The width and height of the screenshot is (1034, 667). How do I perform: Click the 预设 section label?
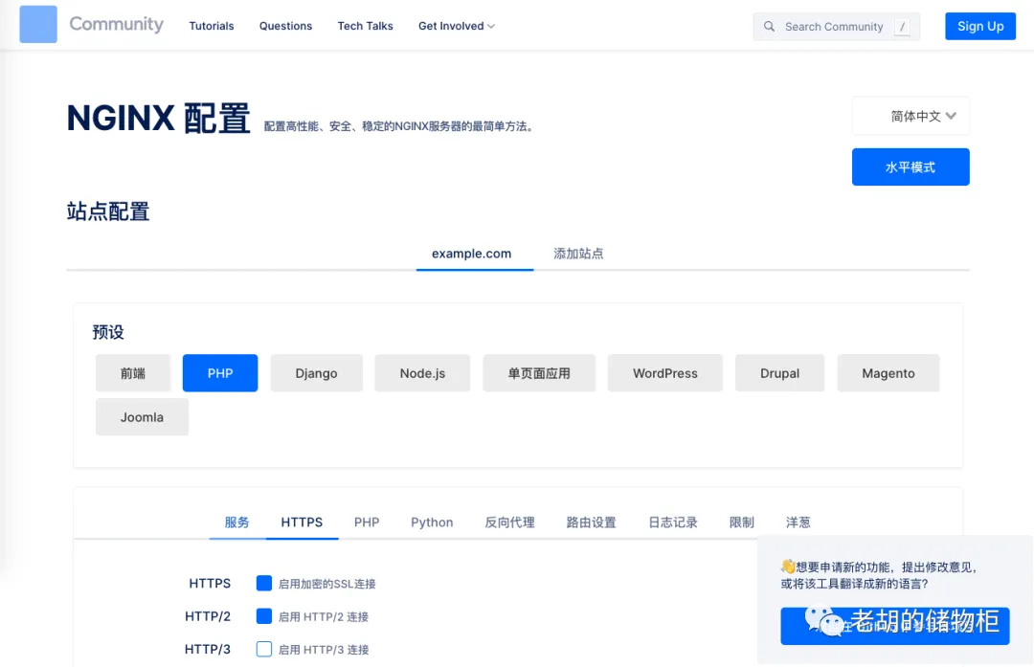pos(108,332)
